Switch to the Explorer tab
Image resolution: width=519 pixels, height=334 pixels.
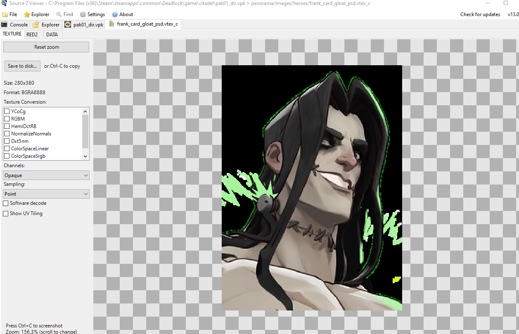tap(46, 25)
